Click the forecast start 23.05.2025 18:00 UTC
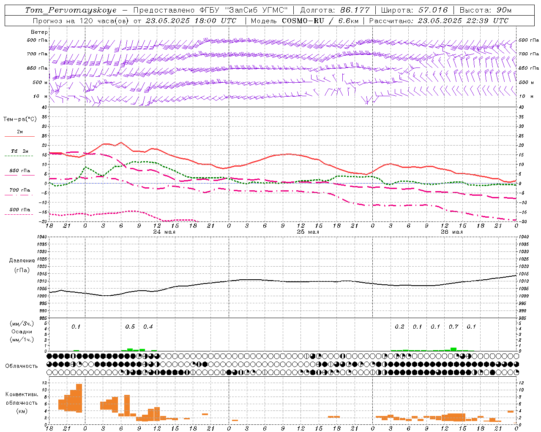 pyautogui.click(x=191, y=21)
